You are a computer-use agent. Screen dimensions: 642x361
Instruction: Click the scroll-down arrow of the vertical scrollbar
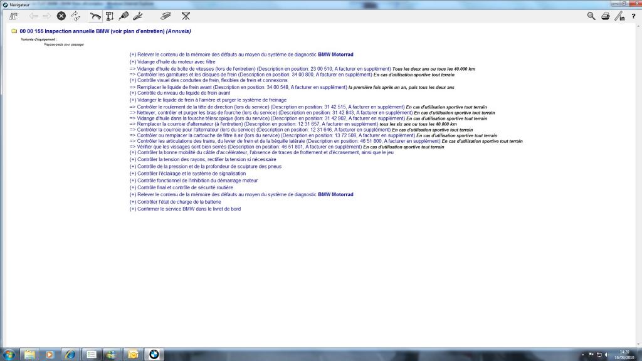point(639,345)
